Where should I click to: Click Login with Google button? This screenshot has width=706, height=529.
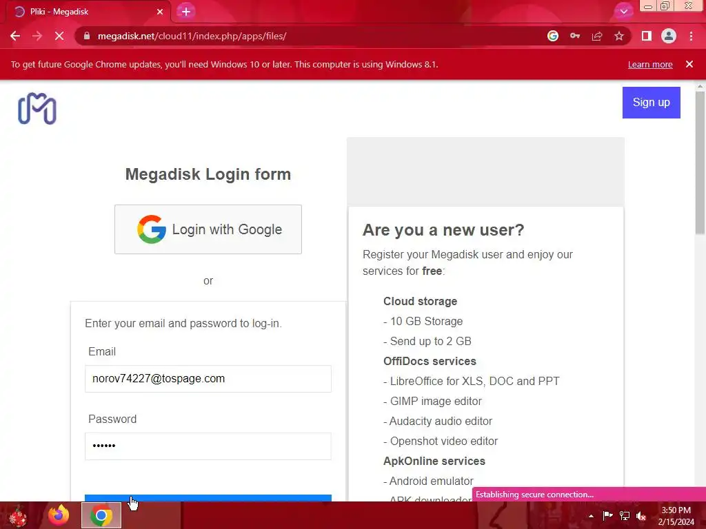tap(208, 229)
